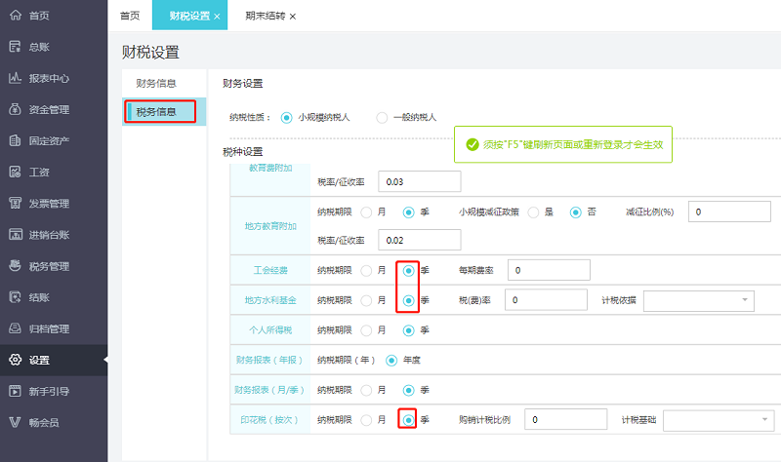Set 财务报表（月/季） period to 季

click(x=408, y=391)
